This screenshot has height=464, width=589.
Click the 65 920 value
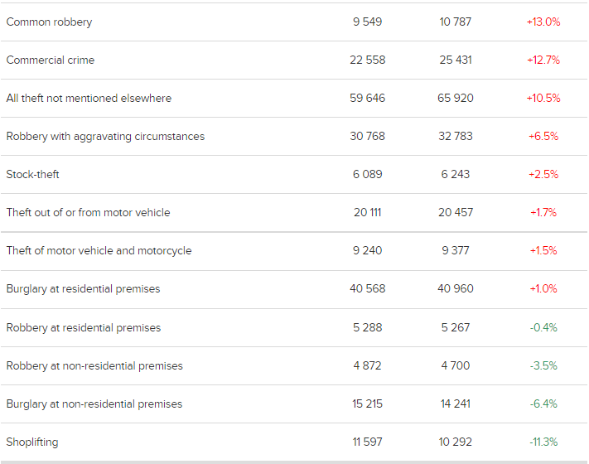[x=456, y=98]
